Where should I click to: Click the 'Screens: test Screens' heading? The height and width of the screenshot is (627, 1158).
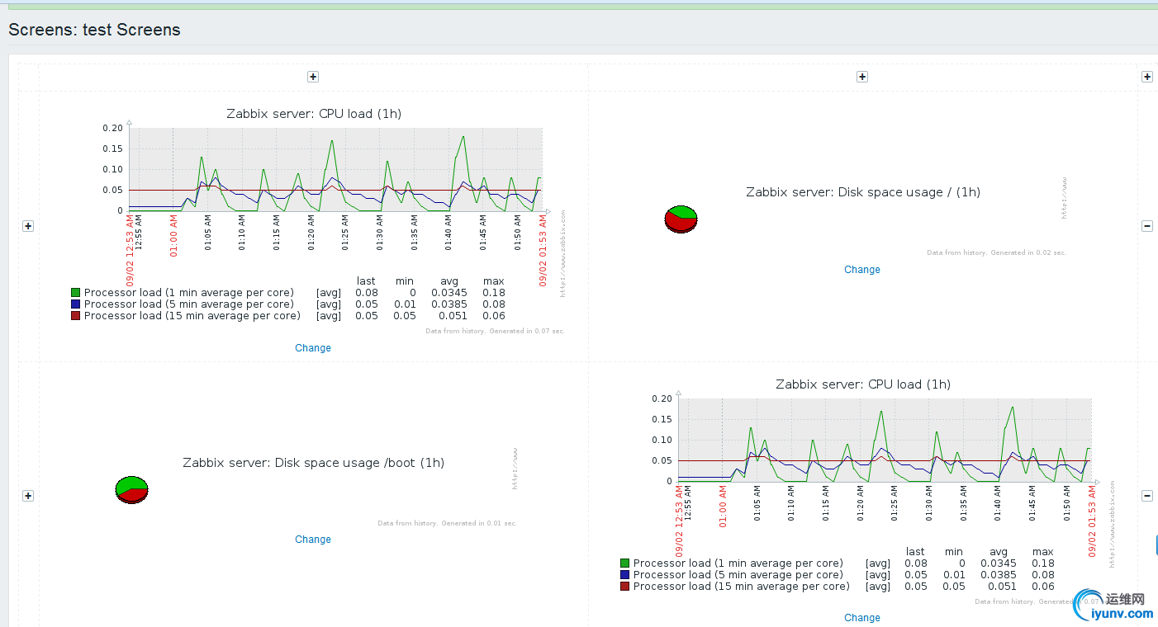94,30
